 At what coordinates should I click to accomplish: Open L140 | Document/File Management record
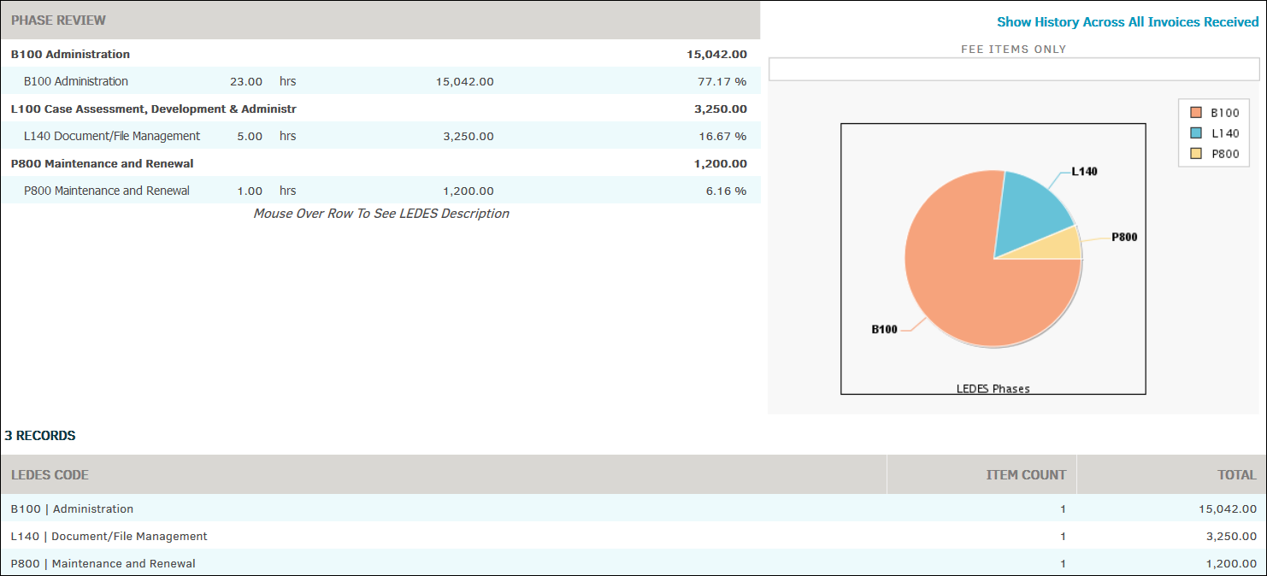tap(109, 537)
